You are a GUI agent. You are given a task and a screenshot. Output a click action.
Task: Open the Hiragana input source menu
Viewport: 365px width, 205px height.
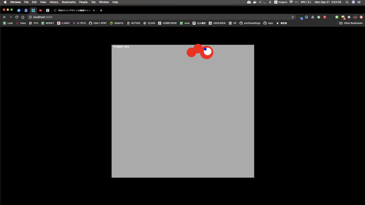coord(280,2)
